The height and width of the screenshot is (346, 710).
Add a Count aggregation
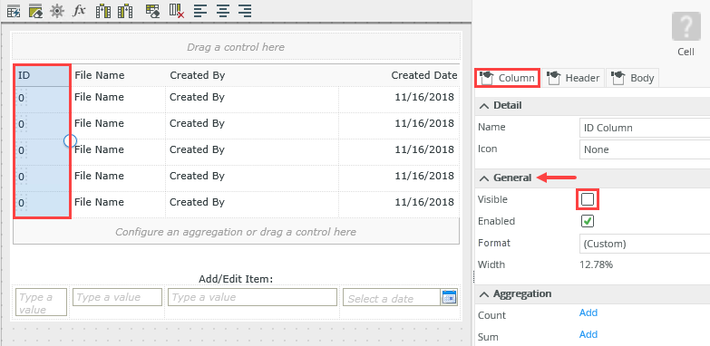pyautogui.click(x=588, y=312)
